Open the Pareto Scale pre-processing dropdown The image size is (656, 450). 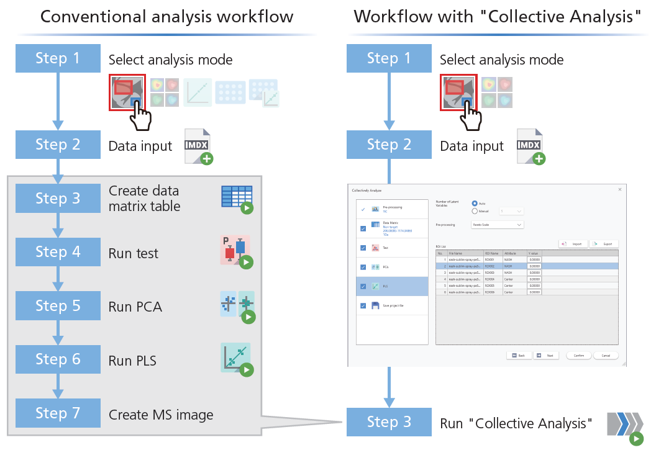click(498, 225)
